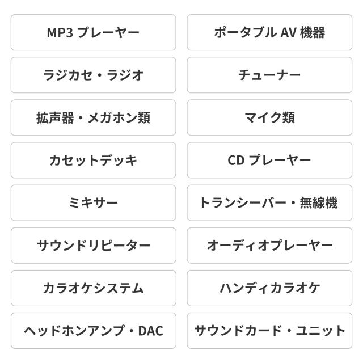Viewport: 363px width, 363px height.
Task: Choose the チューナー category button
Action: [x=269, y=75]
